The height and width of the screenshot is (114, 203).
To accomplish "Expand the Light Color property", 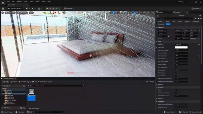I will click(157, 47).
